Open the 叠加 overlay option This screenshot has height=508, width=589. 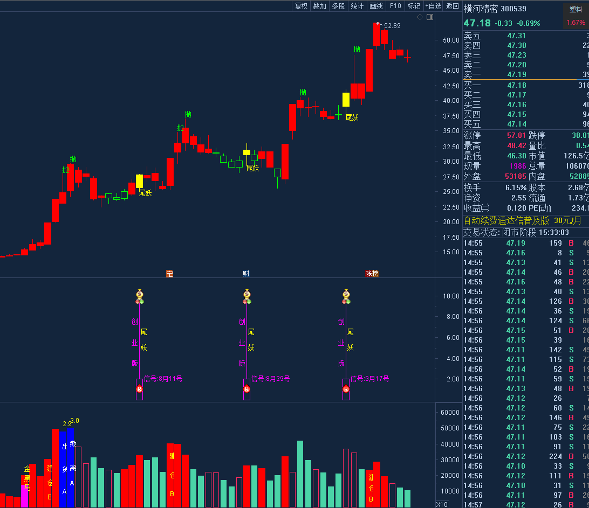(320, 6)
